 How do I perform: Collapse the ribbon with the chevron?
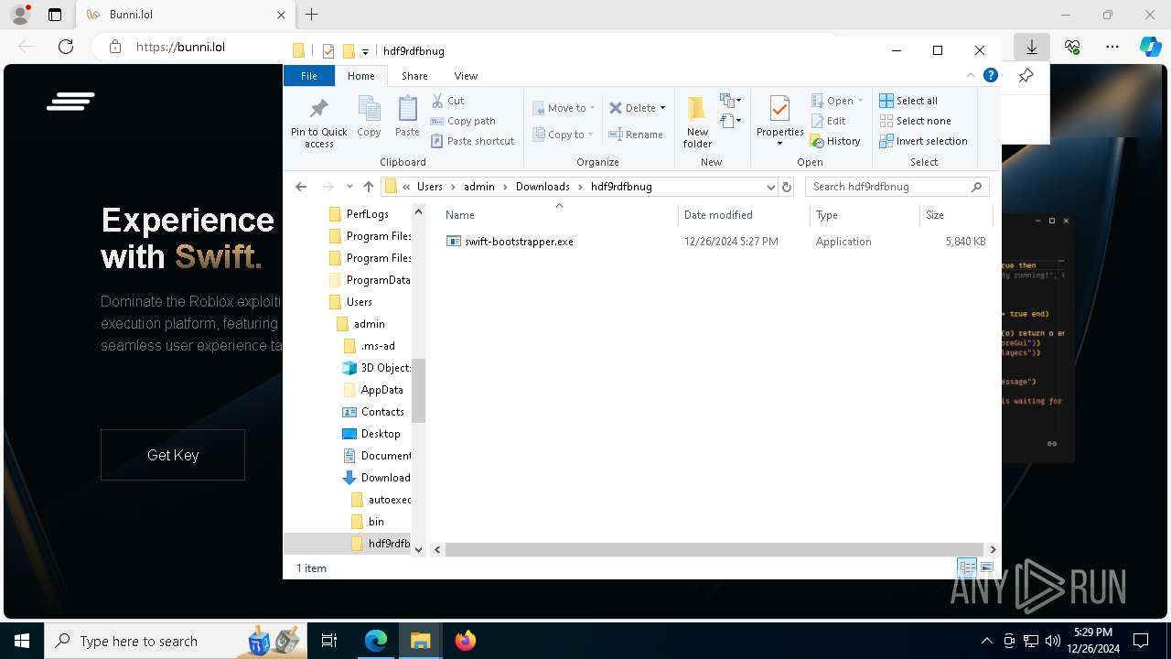pos(971,76)
